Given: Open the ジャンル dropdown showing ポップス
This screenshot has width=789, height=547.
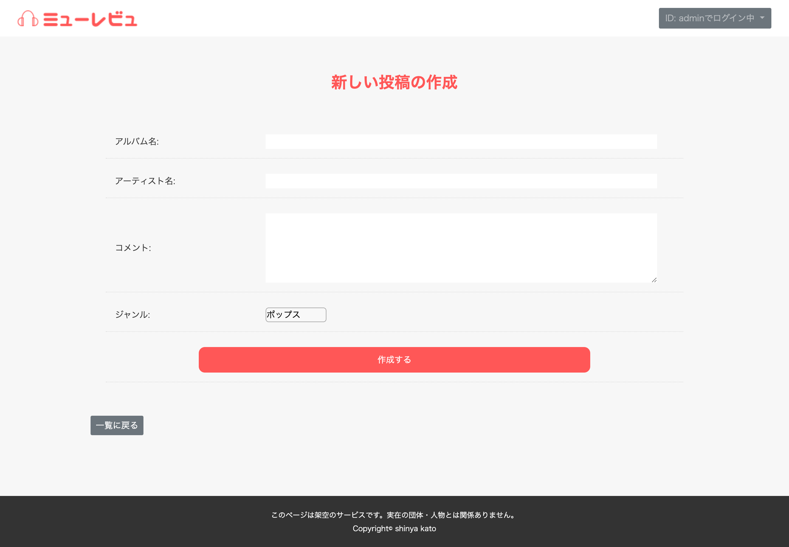Looking at the screenshot, I should (x=295, y=315).
